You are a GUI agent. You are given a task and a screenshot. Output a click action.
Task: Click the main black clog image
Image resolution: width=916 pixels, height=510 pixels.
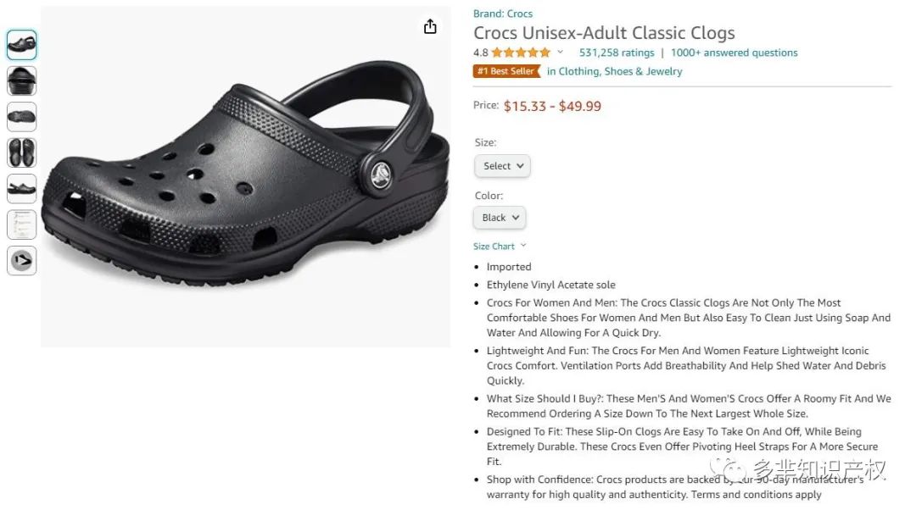tap(246, 178)
